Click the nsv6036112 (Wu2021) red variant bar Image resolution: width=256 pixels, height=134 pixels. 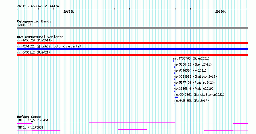coord(132,55)
